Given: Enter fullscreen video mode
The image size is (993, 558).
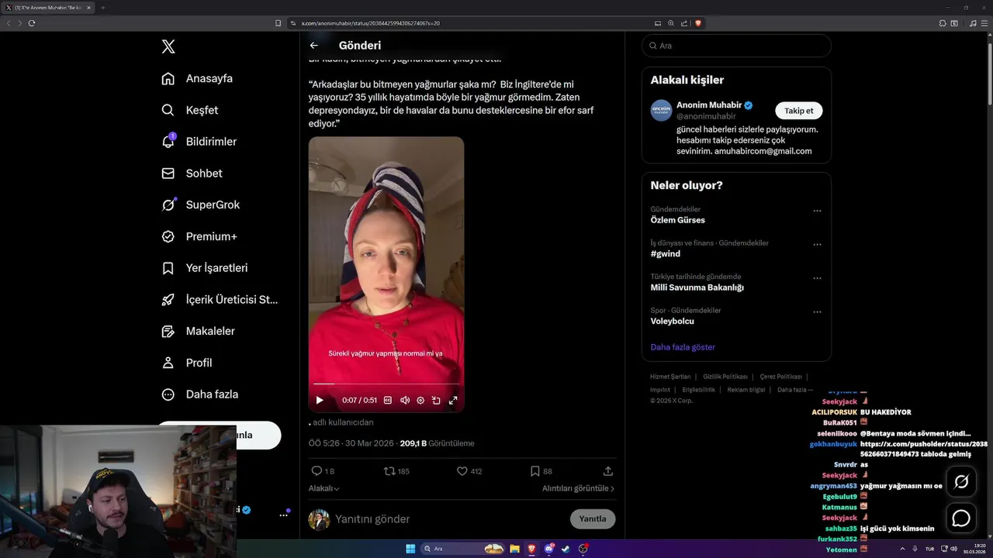Looking at the screenshot, I should (453, 401).
